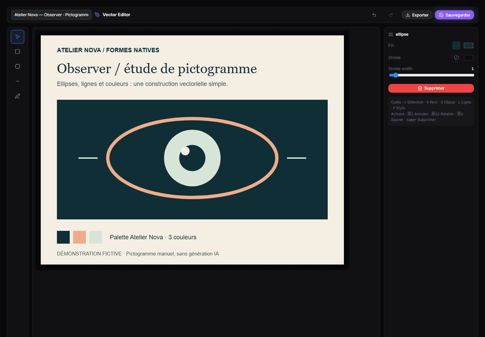Select the "ATELIER NOVA / FORMES NATIVES" text
This screenshot has width=485, height=337.
108,50
